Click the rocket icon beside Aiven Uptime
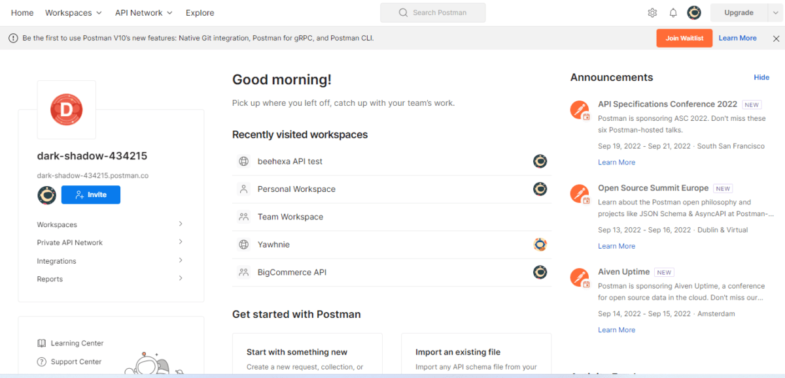Image resolution: width=785 pixels, height=378 pixels. point(580,277)
